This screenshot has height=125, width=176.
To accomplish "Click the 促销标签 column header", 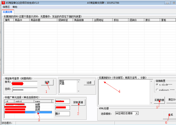I will click(65, 20).
